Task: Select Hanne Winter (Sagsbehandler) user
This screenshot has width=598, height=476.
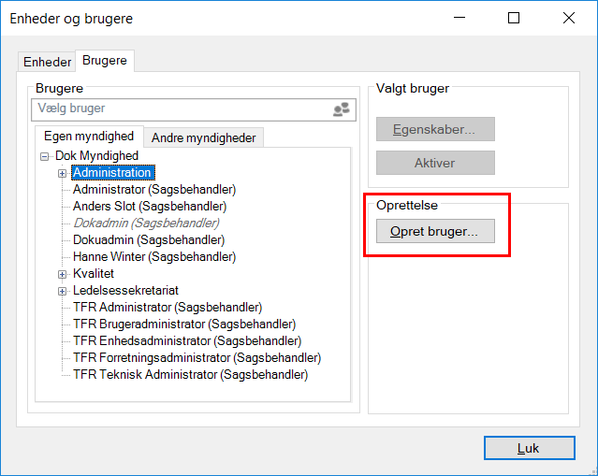Action: pos(153,256)
